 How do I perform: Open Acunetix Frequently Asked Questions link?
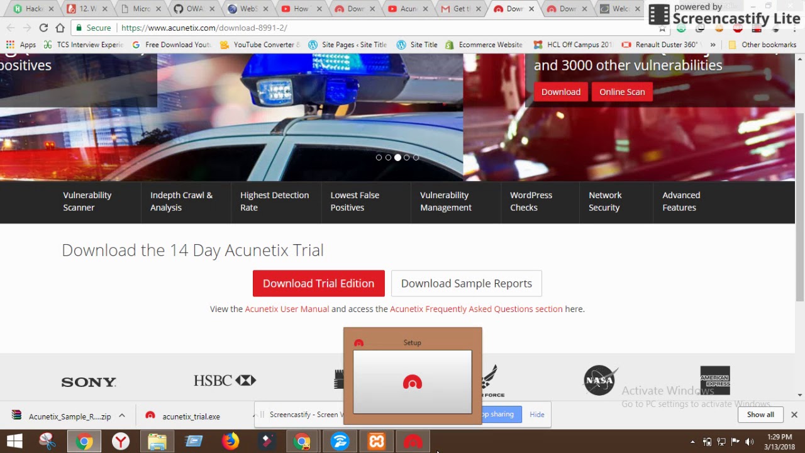pyautogui.click(x=476, y=309)
